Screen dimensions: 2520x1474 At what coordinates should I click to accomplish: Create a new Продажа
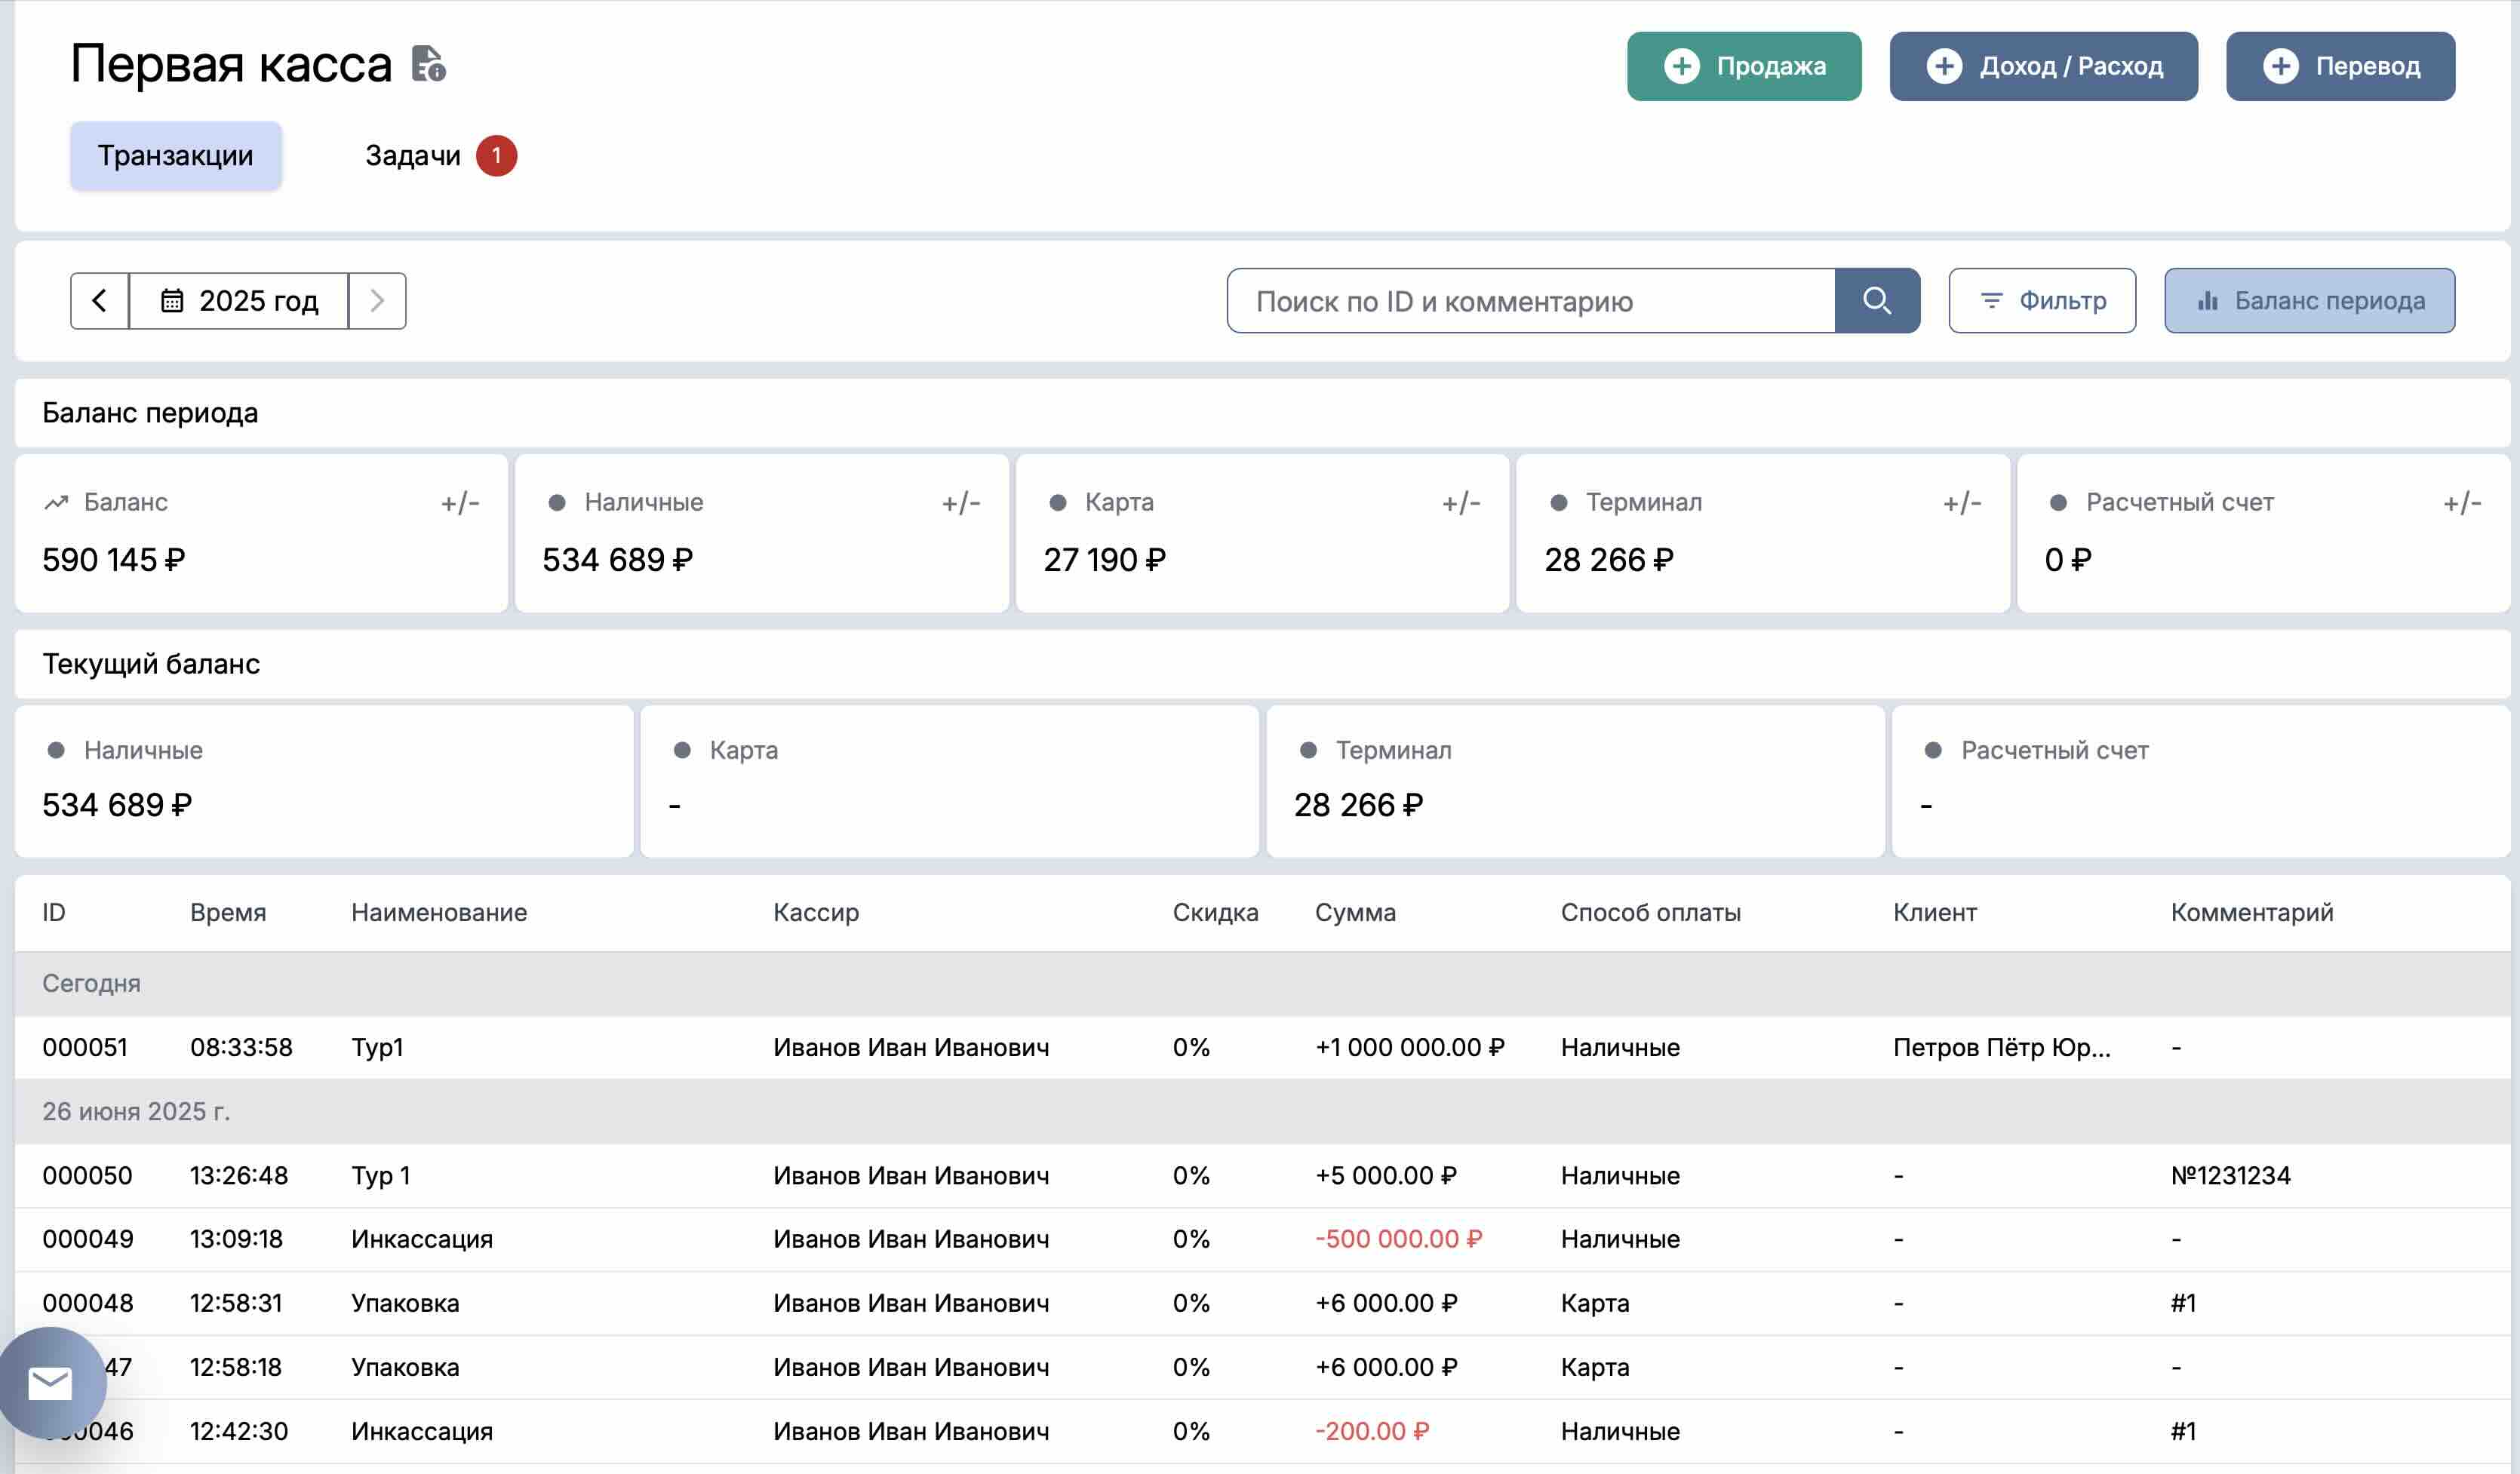[x=1743, y=66]
